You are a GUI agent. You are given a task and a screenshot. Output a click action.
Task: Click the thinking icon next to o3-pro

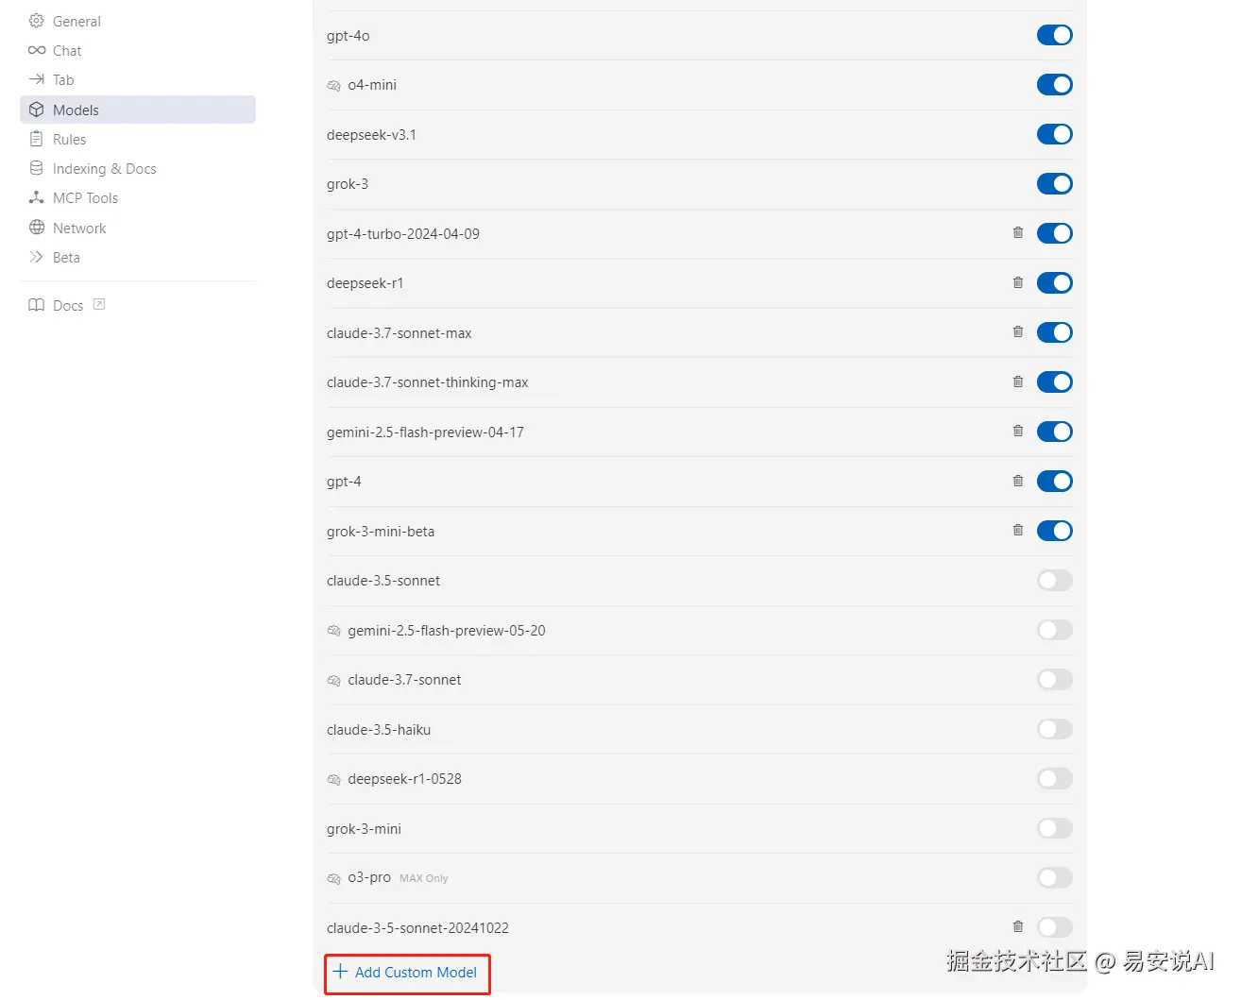(x=333, y=878)
